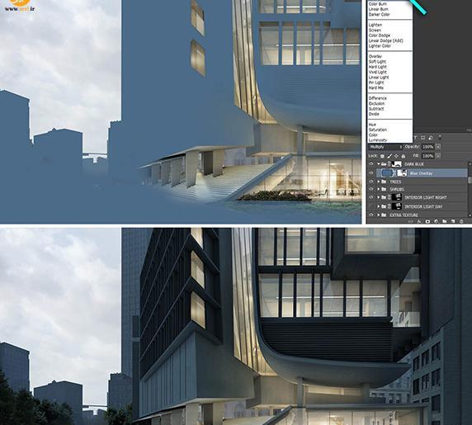Expand the INTERIOR LIGHT NIGHT group
Image resolution: width=472 pixels, height=425 pixels.
[x=379, y=197]
